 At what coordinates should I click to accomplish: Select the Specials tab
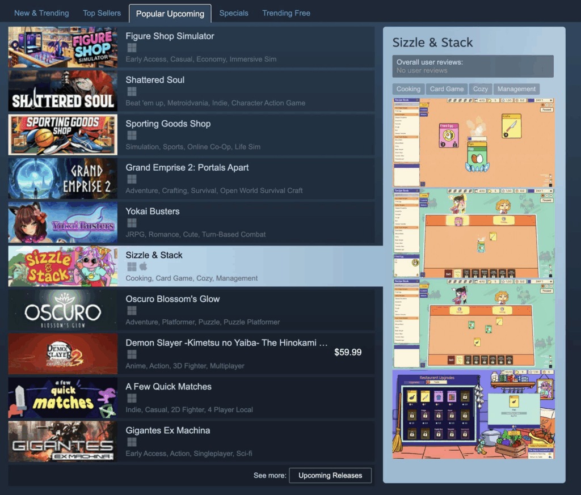234,13
